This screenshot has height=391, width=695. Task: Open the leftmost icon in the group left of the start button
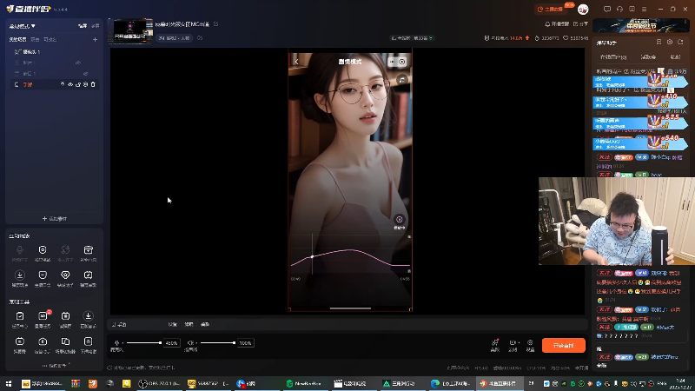[x=495, y=342]
